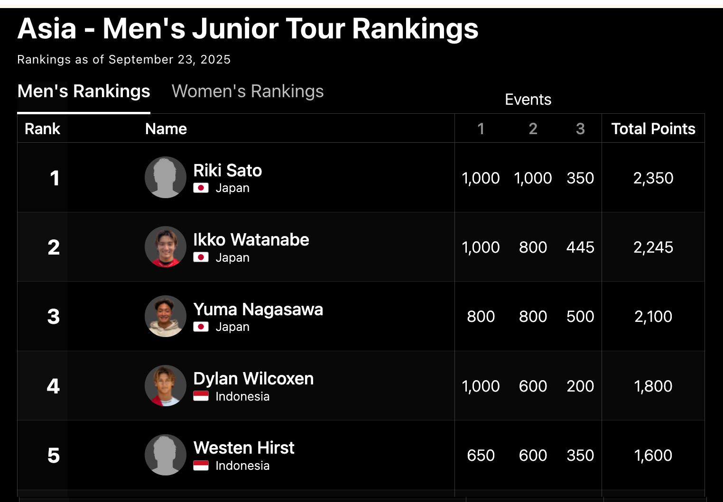723x502 pixels.
Task: Open Dylan Wilcoxen's name link
Action: (253, 379)
